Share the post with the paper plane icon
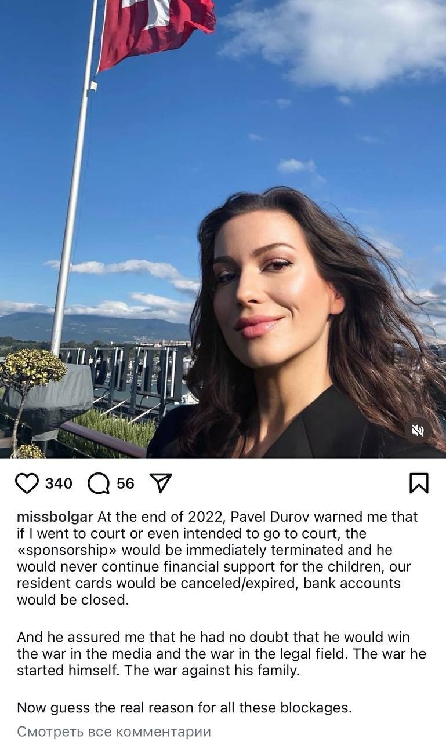 pos(161,483)
